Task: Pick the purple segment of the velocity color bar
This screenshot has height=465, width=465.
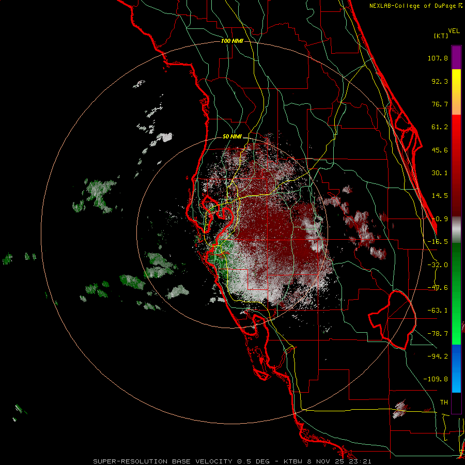Action: (x=456, y=57)
